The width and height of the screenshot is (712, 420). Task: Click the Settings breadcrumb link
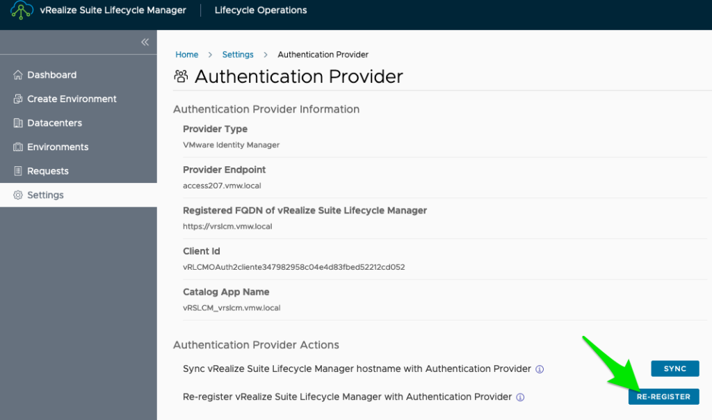pyautogui.click(x=238, y=54)
